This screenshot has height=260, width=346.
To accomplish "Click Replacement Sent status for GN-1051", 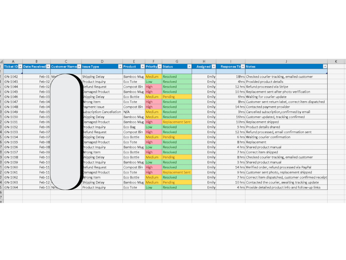I will (x=177, y=122).
